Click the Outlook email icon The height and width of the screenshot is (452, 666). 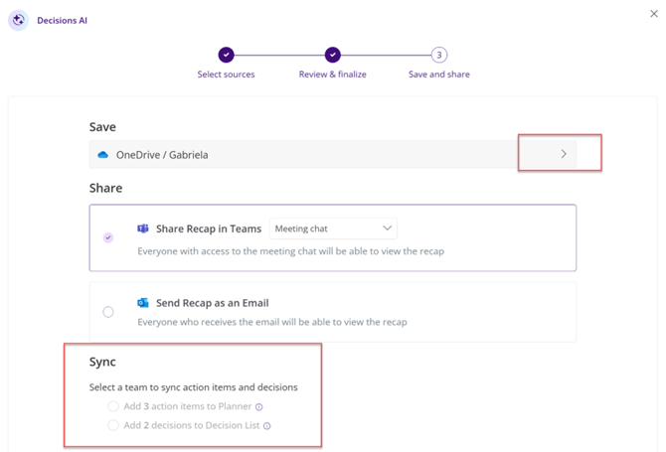tap(143, 303)
